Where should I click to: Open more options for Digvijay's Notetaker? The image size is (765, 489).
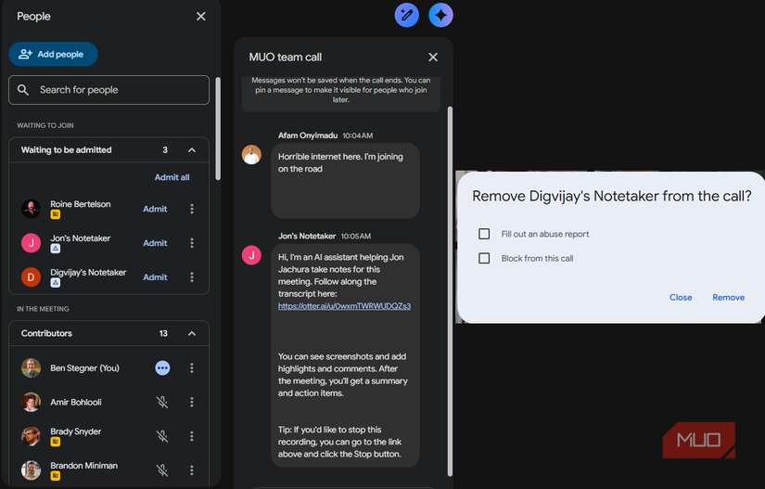point(192,277)
